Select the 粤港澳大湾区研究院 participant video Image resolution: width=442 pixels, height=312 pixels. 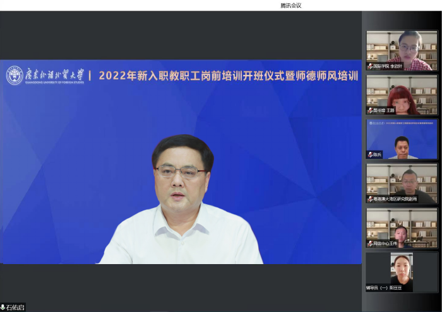402,183
